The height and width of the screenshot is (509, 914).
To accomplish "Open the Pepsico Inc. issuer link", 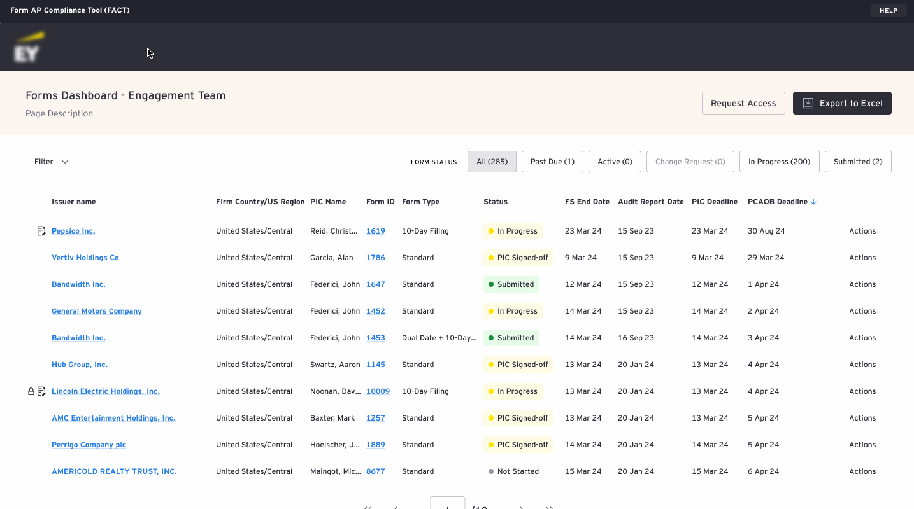I will [x=73, y=231].
